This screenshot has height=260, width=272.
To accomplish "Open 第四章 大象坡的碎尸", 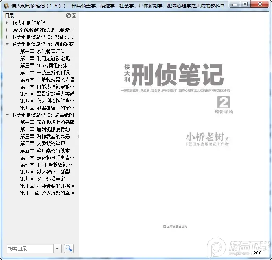I will point(43,143).
